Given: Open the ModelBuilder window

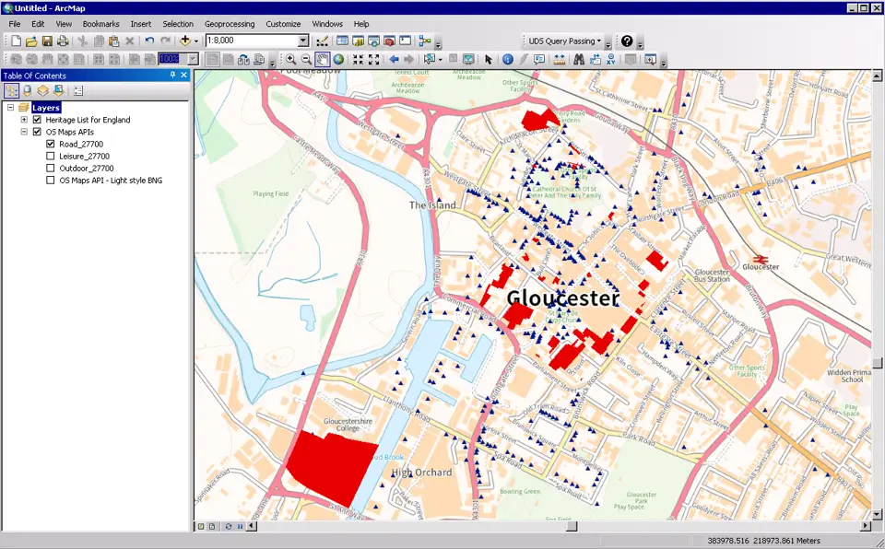Looking at the screenshot, I should 424,41.
